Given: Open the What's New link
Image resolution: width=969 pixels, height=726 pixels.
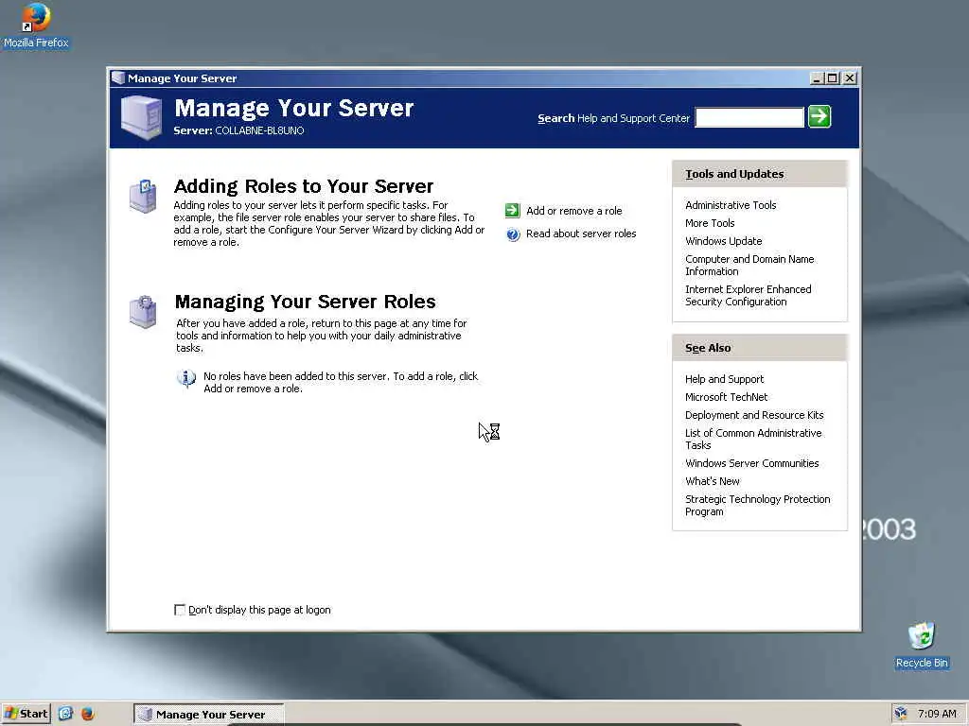Looking at the screenshot, I should tap(712, 481).
